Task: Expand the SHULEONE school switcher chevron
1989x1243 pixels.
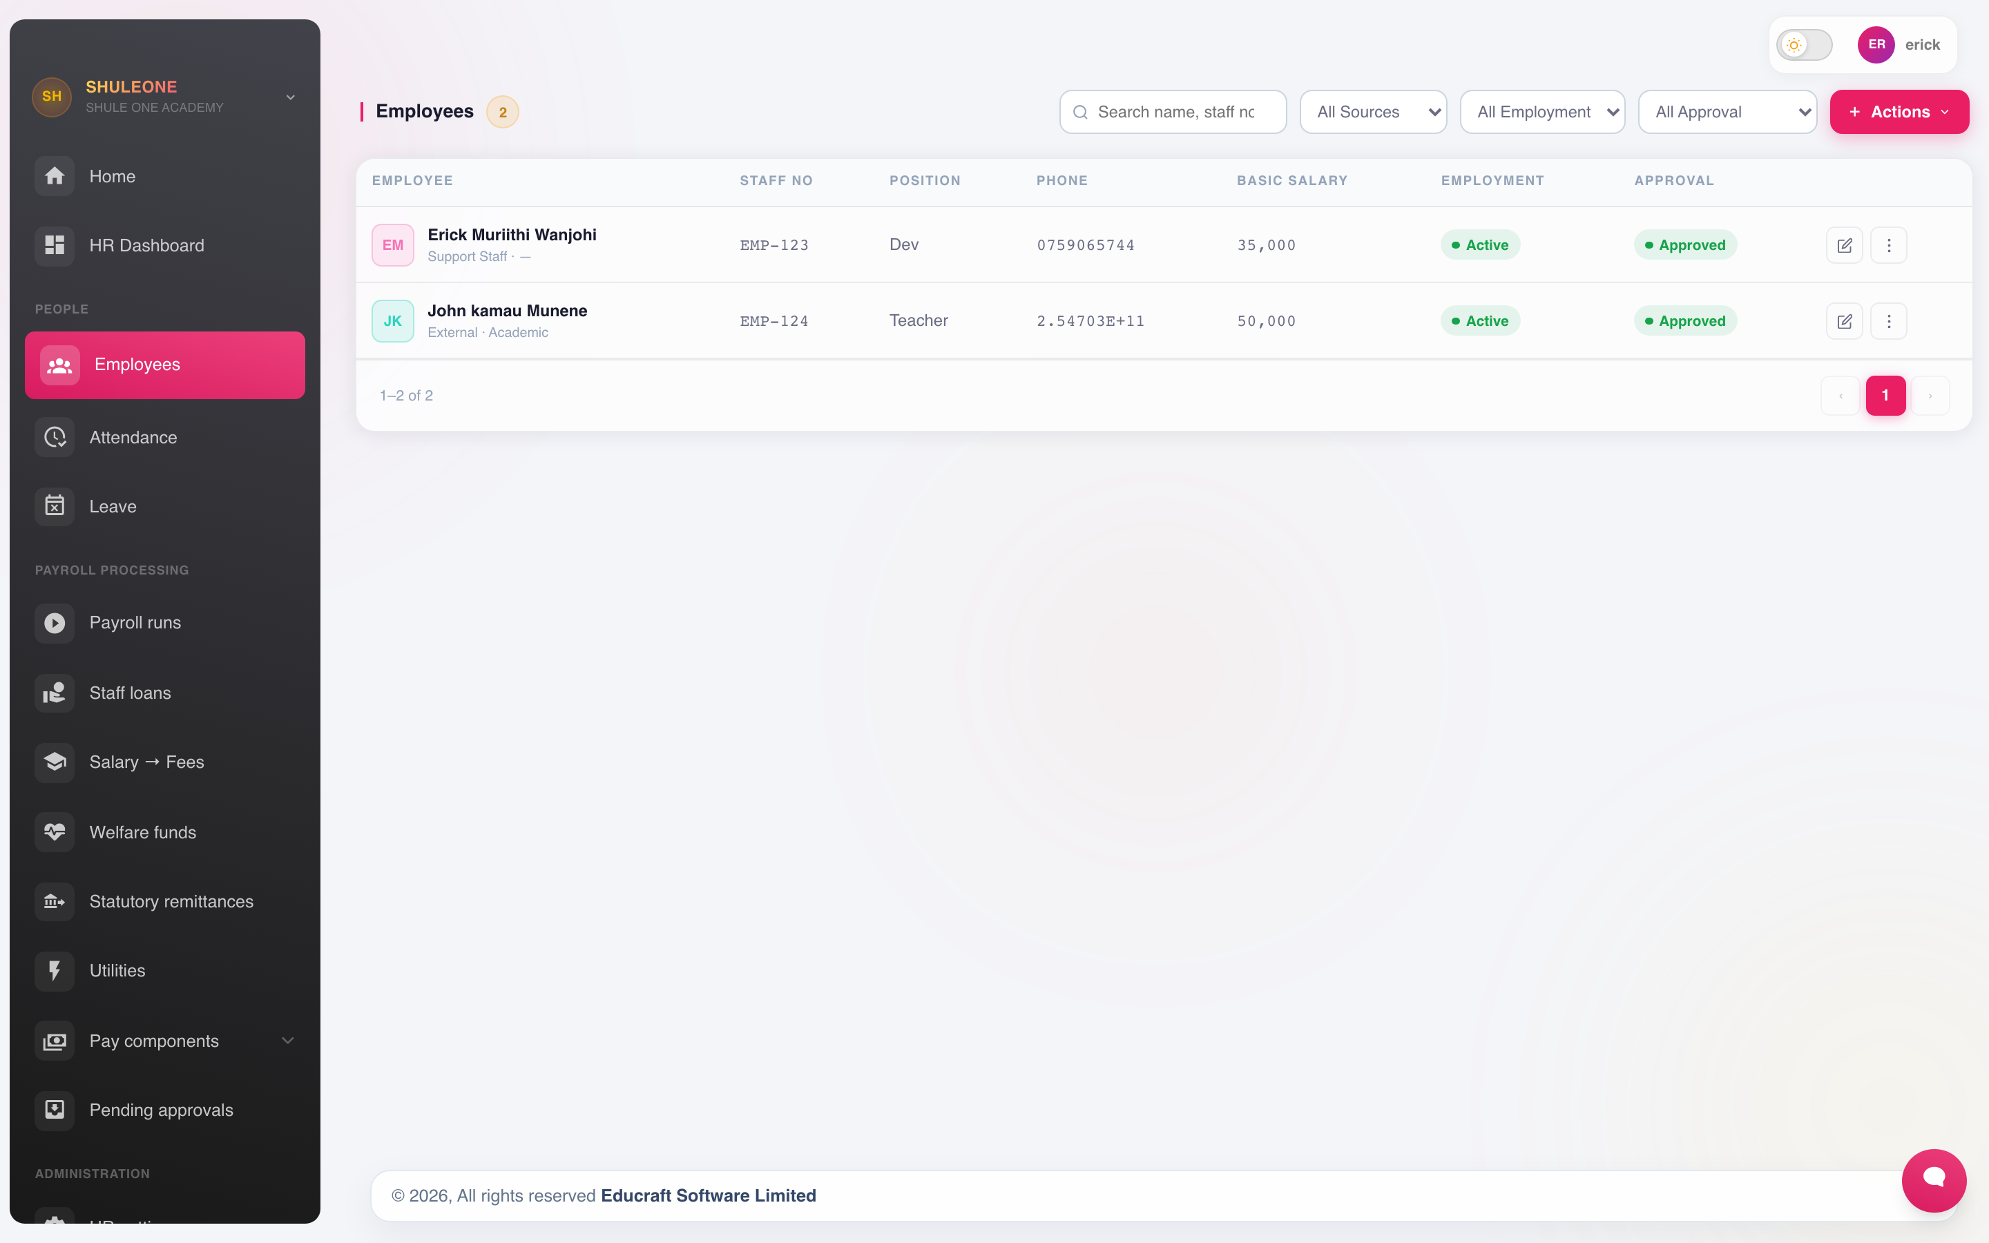Action: (x=290, y=97)
